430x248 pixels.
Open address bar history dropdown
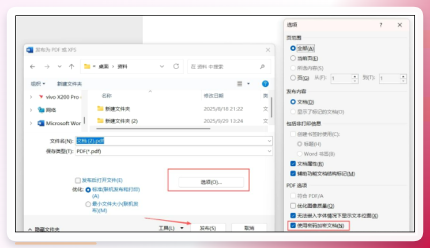point(162,67)
